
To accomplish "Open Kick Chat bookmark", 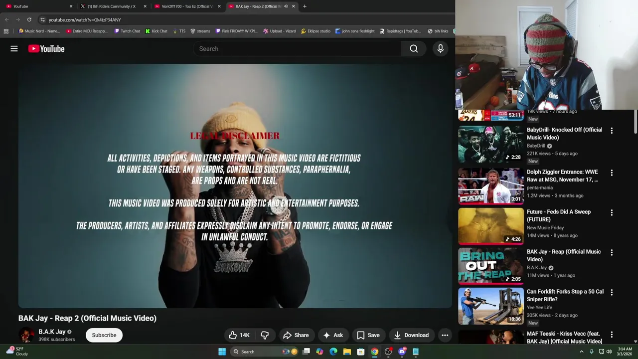I will [156, 31].
